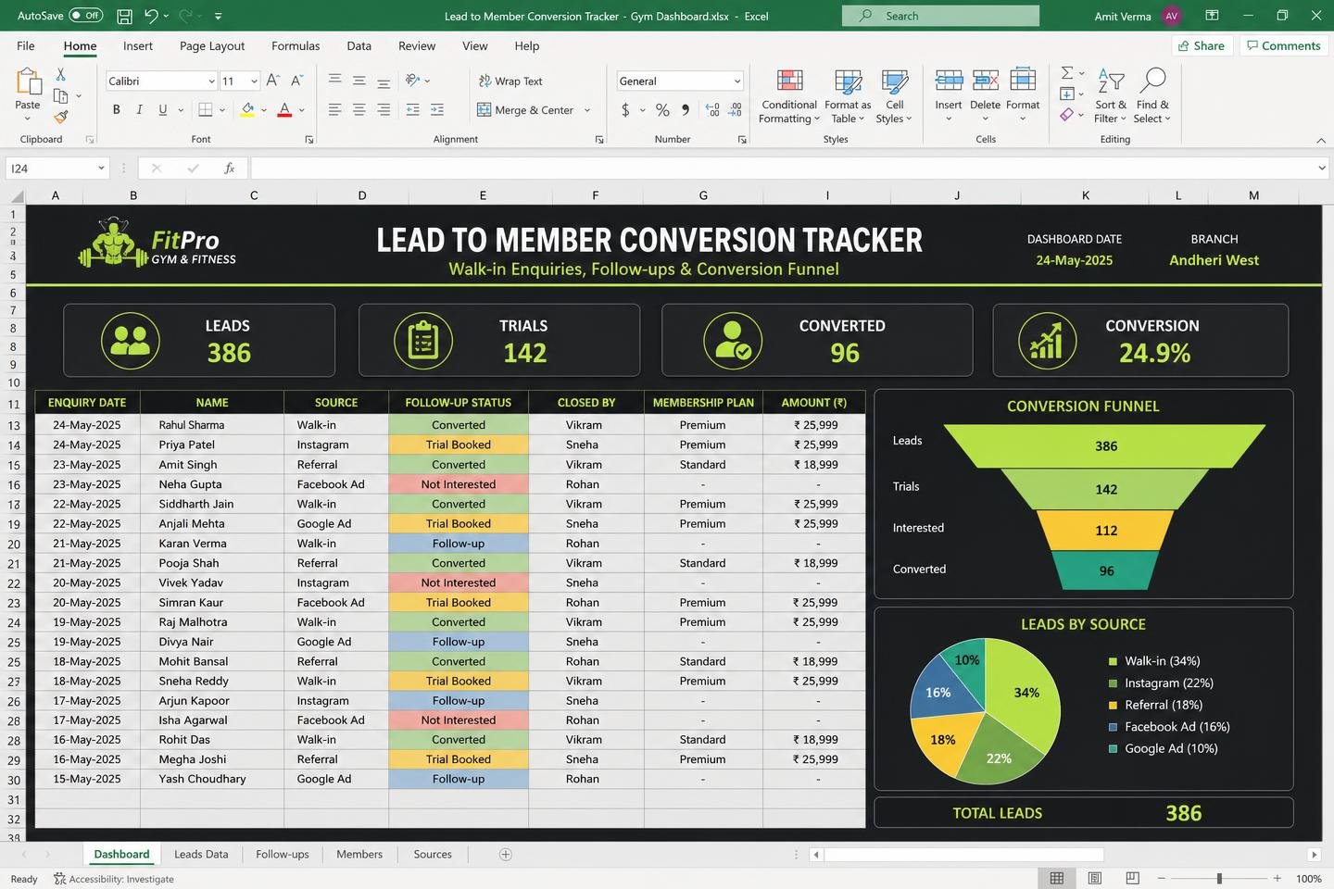The height and width of the screenshot is (889, 1334).
Task: Open the Page Layout tab
Action: (212, 45)
